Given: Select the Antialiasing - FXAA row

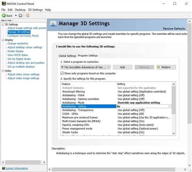Looking at the screenshot, I should 116,95.
